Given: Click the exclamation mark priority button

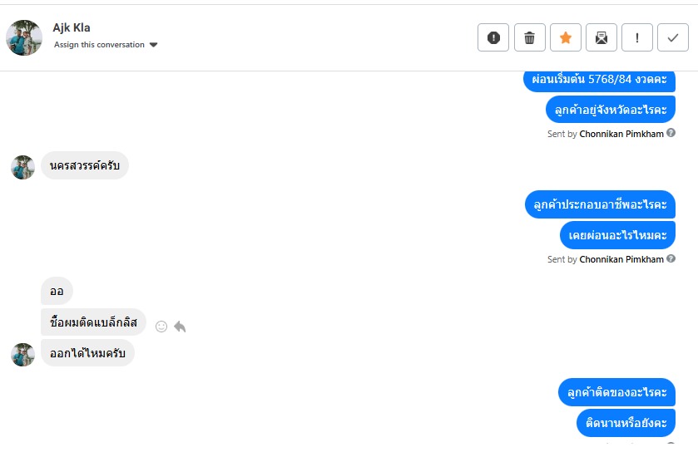Looking at the screenshot, I should point(637,37).
